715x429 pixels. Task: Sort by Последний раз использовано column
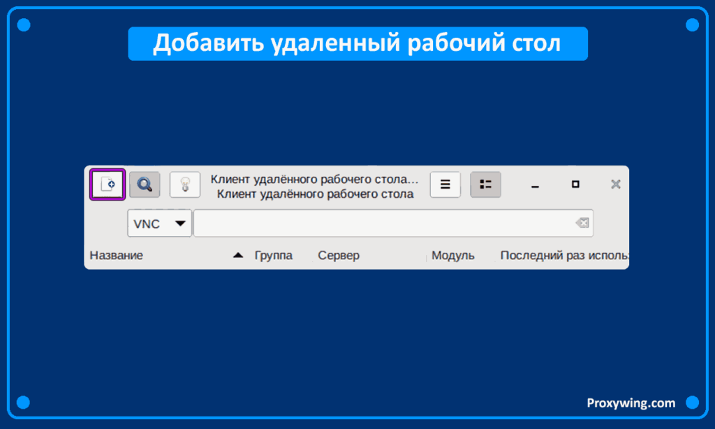click(564, 255)
